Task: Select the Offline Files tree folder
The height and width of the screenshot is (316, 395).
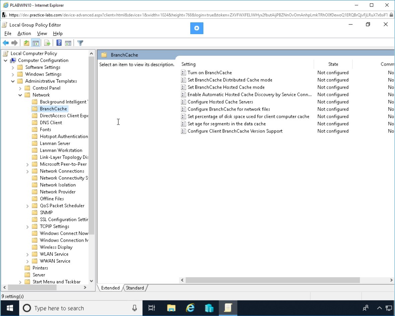Action: (52, 199)
